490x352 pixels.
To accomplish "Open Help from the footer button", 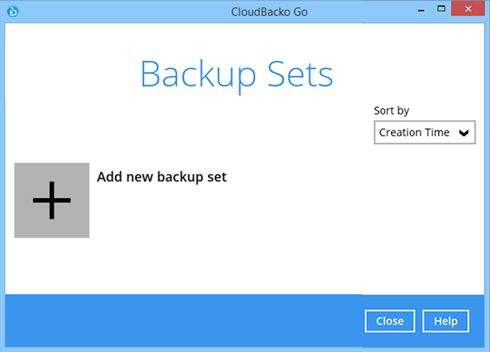I will [445, 321].
